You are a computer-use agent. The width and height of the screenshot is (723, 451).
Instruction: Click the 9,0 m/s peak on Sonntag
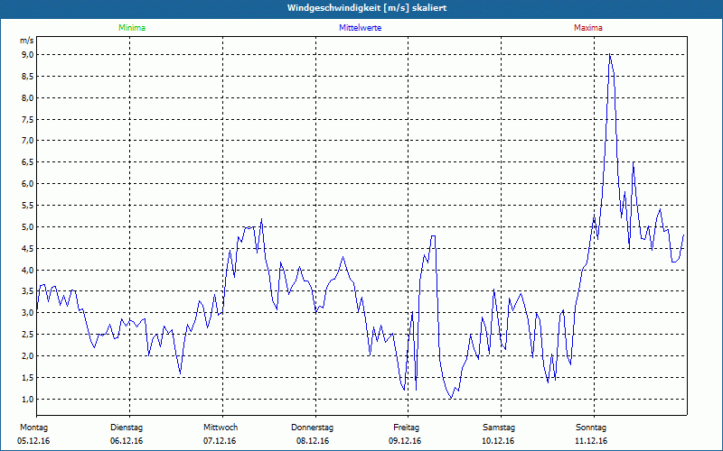(x=610, y=55)
